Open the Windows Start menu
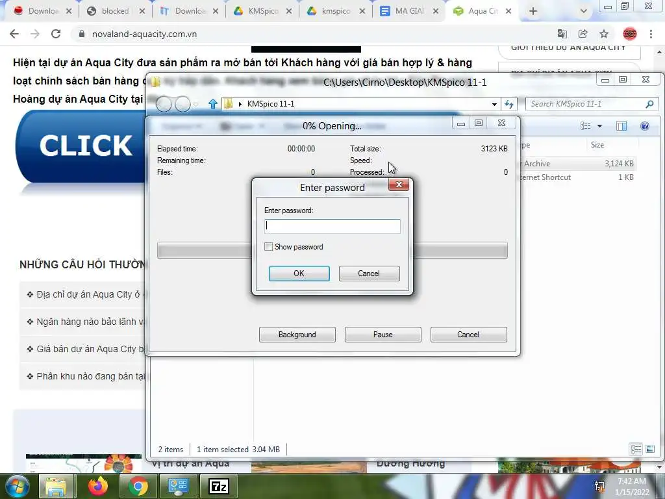 click(17, 486)
